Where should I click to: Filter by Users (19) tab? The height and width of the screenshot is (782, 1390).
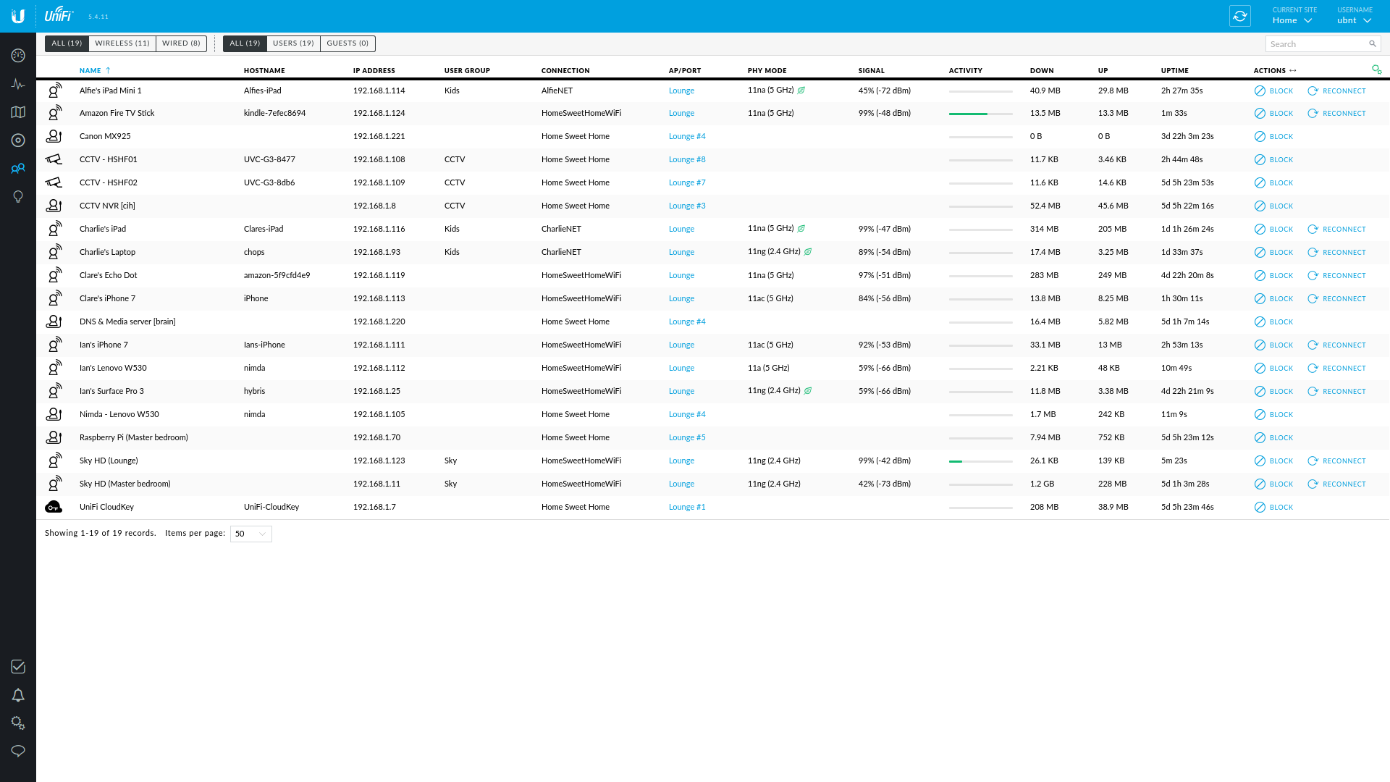(293, 43)
